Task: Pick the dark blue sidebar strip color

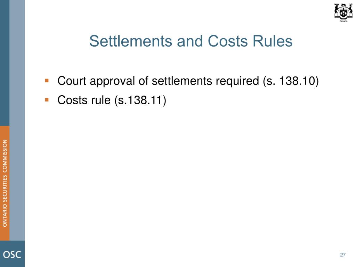Action: click(x=5, y=63)
